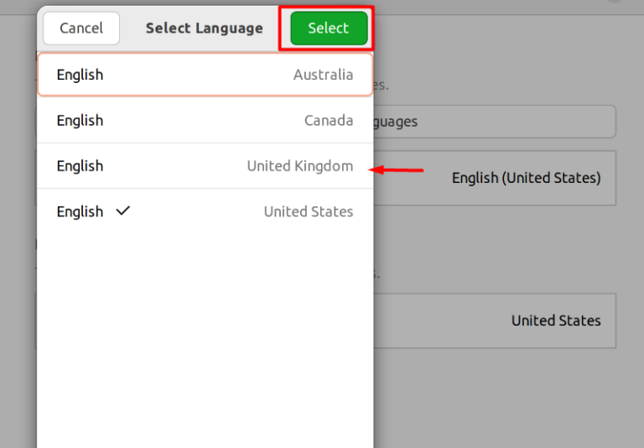
Task: Cancel the Select Language dialog
Action: (x=81, y=28)
